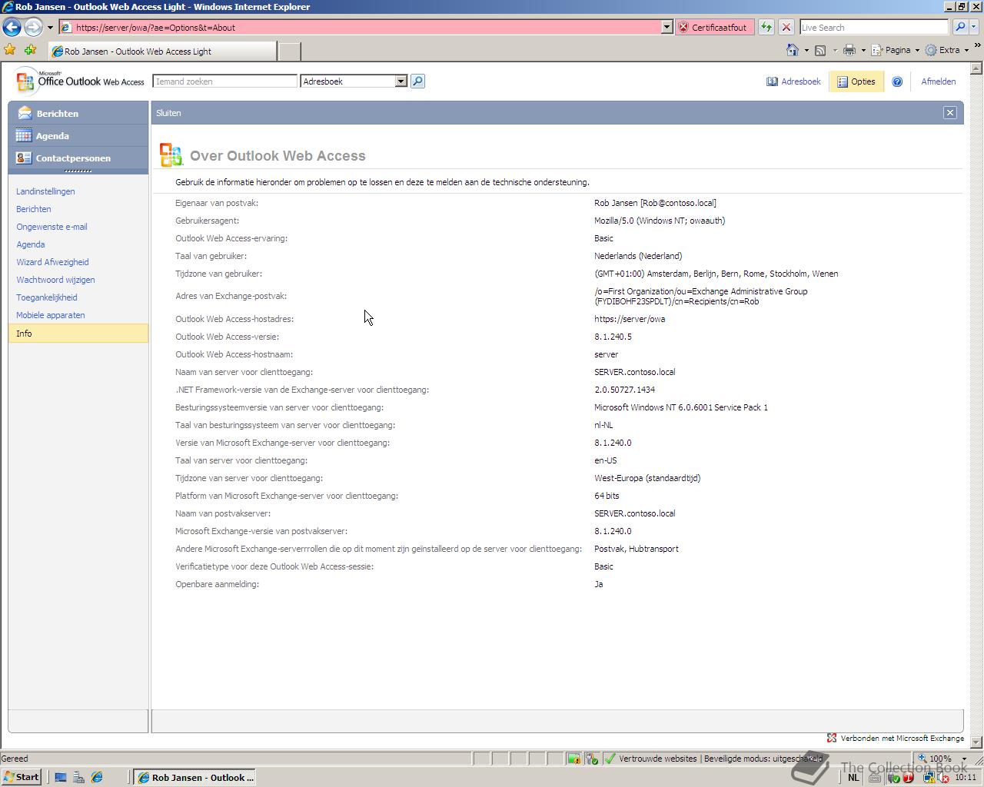Viewport: 984px width, 787px height.
Task: Click the NL language indicator in the tray
Action: click(x=853, y=777)
